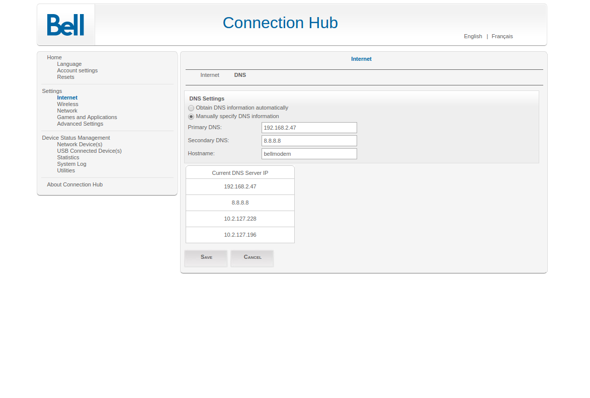The height and width of the screenshot is (398, 590).
Task: Switch to the Internet sub-tab
Action: pyautogui.click(x=210, y=75)
